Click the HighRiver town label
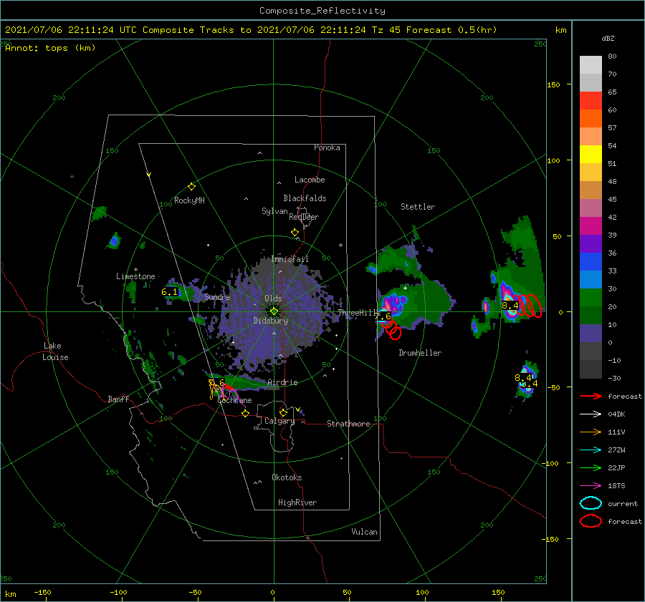The image size is (645, 602). pos(297,503)
